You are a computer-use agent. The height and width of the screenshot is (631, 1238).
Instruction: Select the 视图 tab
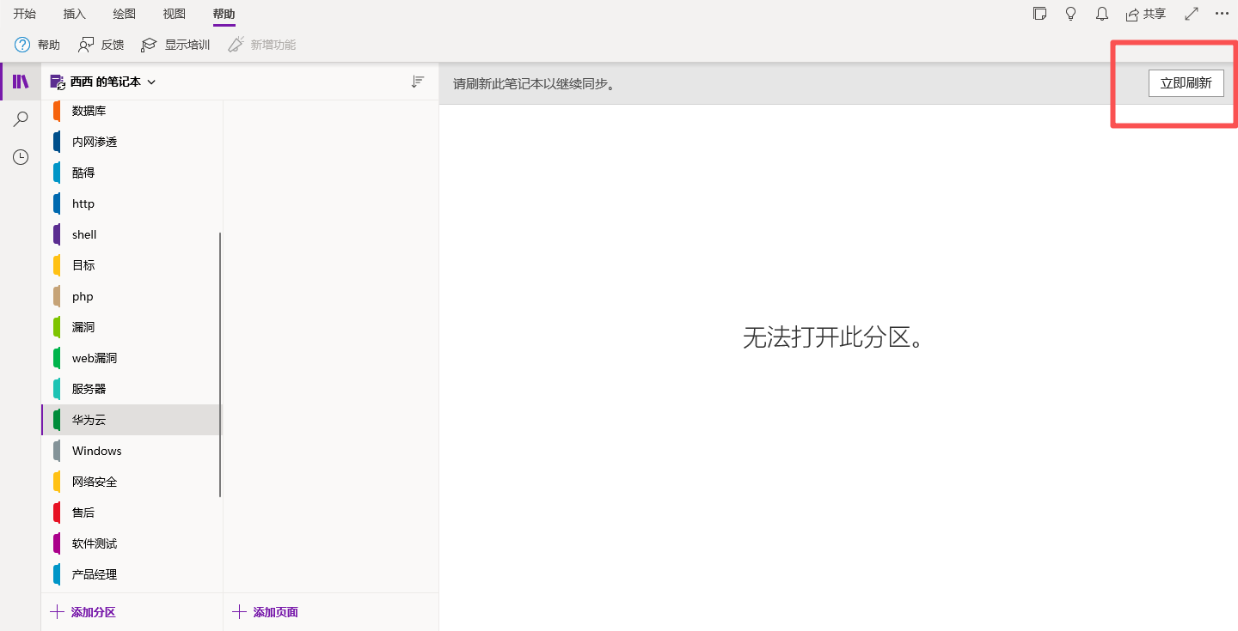pos(175,14)
